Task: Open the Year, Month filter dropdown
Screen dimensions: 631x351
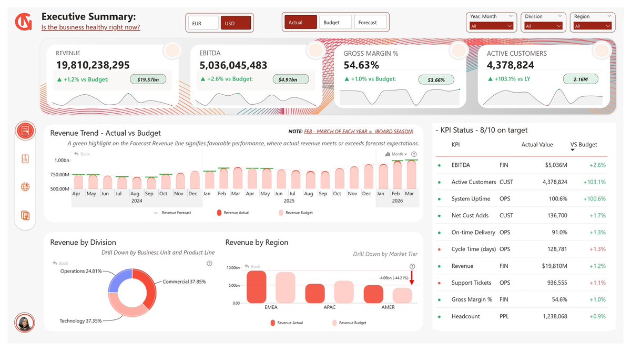Action: click(x=492, y=26)
